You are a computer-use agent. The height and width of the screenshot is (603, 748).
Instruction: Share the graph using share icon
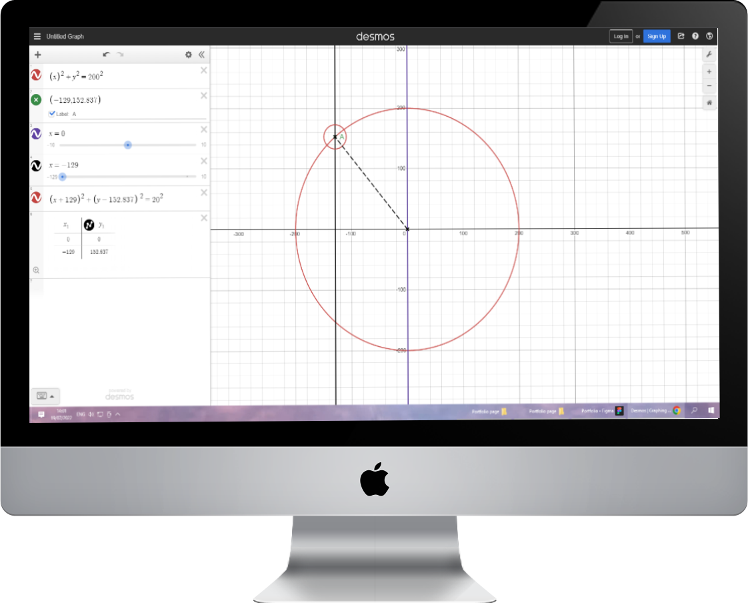pos(681,37)
